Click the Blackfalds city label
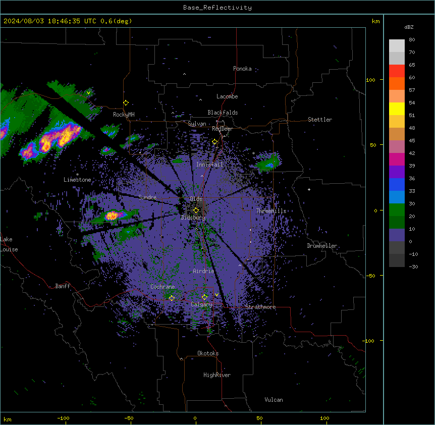Screen dimensions: 435x425 coord(223,113)
